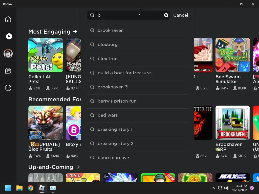Open the Chat messages icon in sidebar
The height and width of the screenshot is (194, 259).
(8, 71)
